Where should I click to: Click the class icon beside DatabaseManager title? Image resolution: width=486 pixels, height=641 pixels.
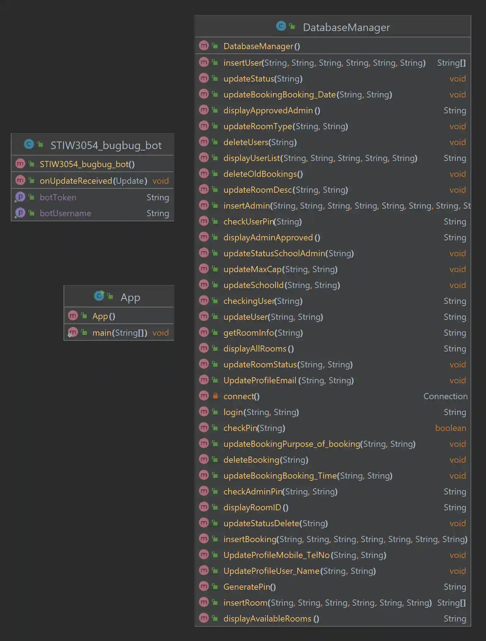tap(281, 26)
